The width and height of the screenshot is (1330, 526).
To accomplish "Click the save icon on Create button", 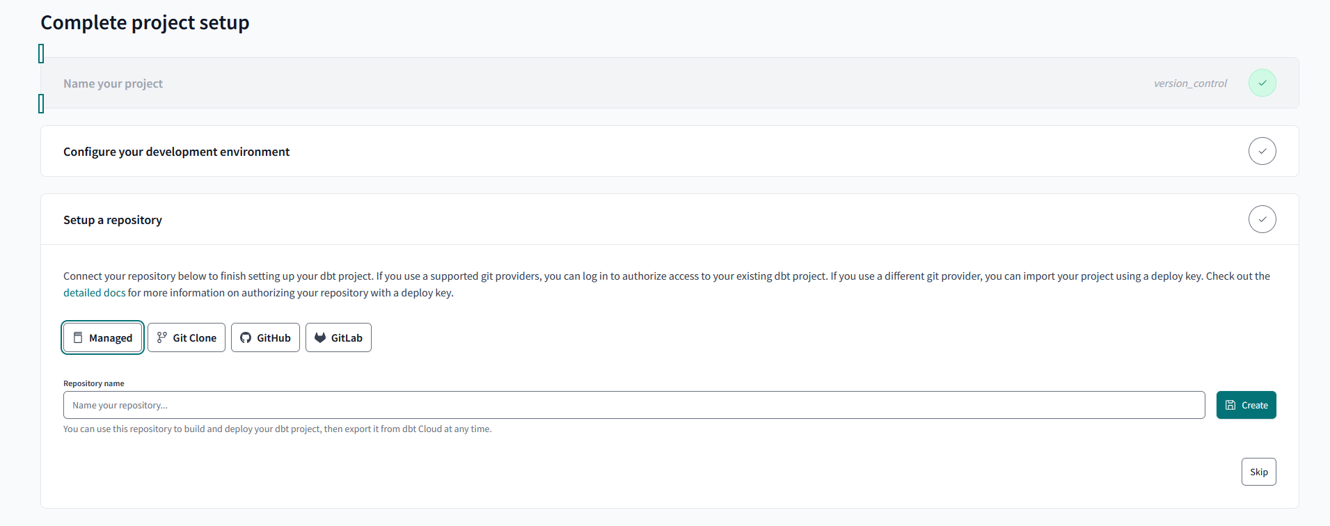I will click(x=1230, y=405).
